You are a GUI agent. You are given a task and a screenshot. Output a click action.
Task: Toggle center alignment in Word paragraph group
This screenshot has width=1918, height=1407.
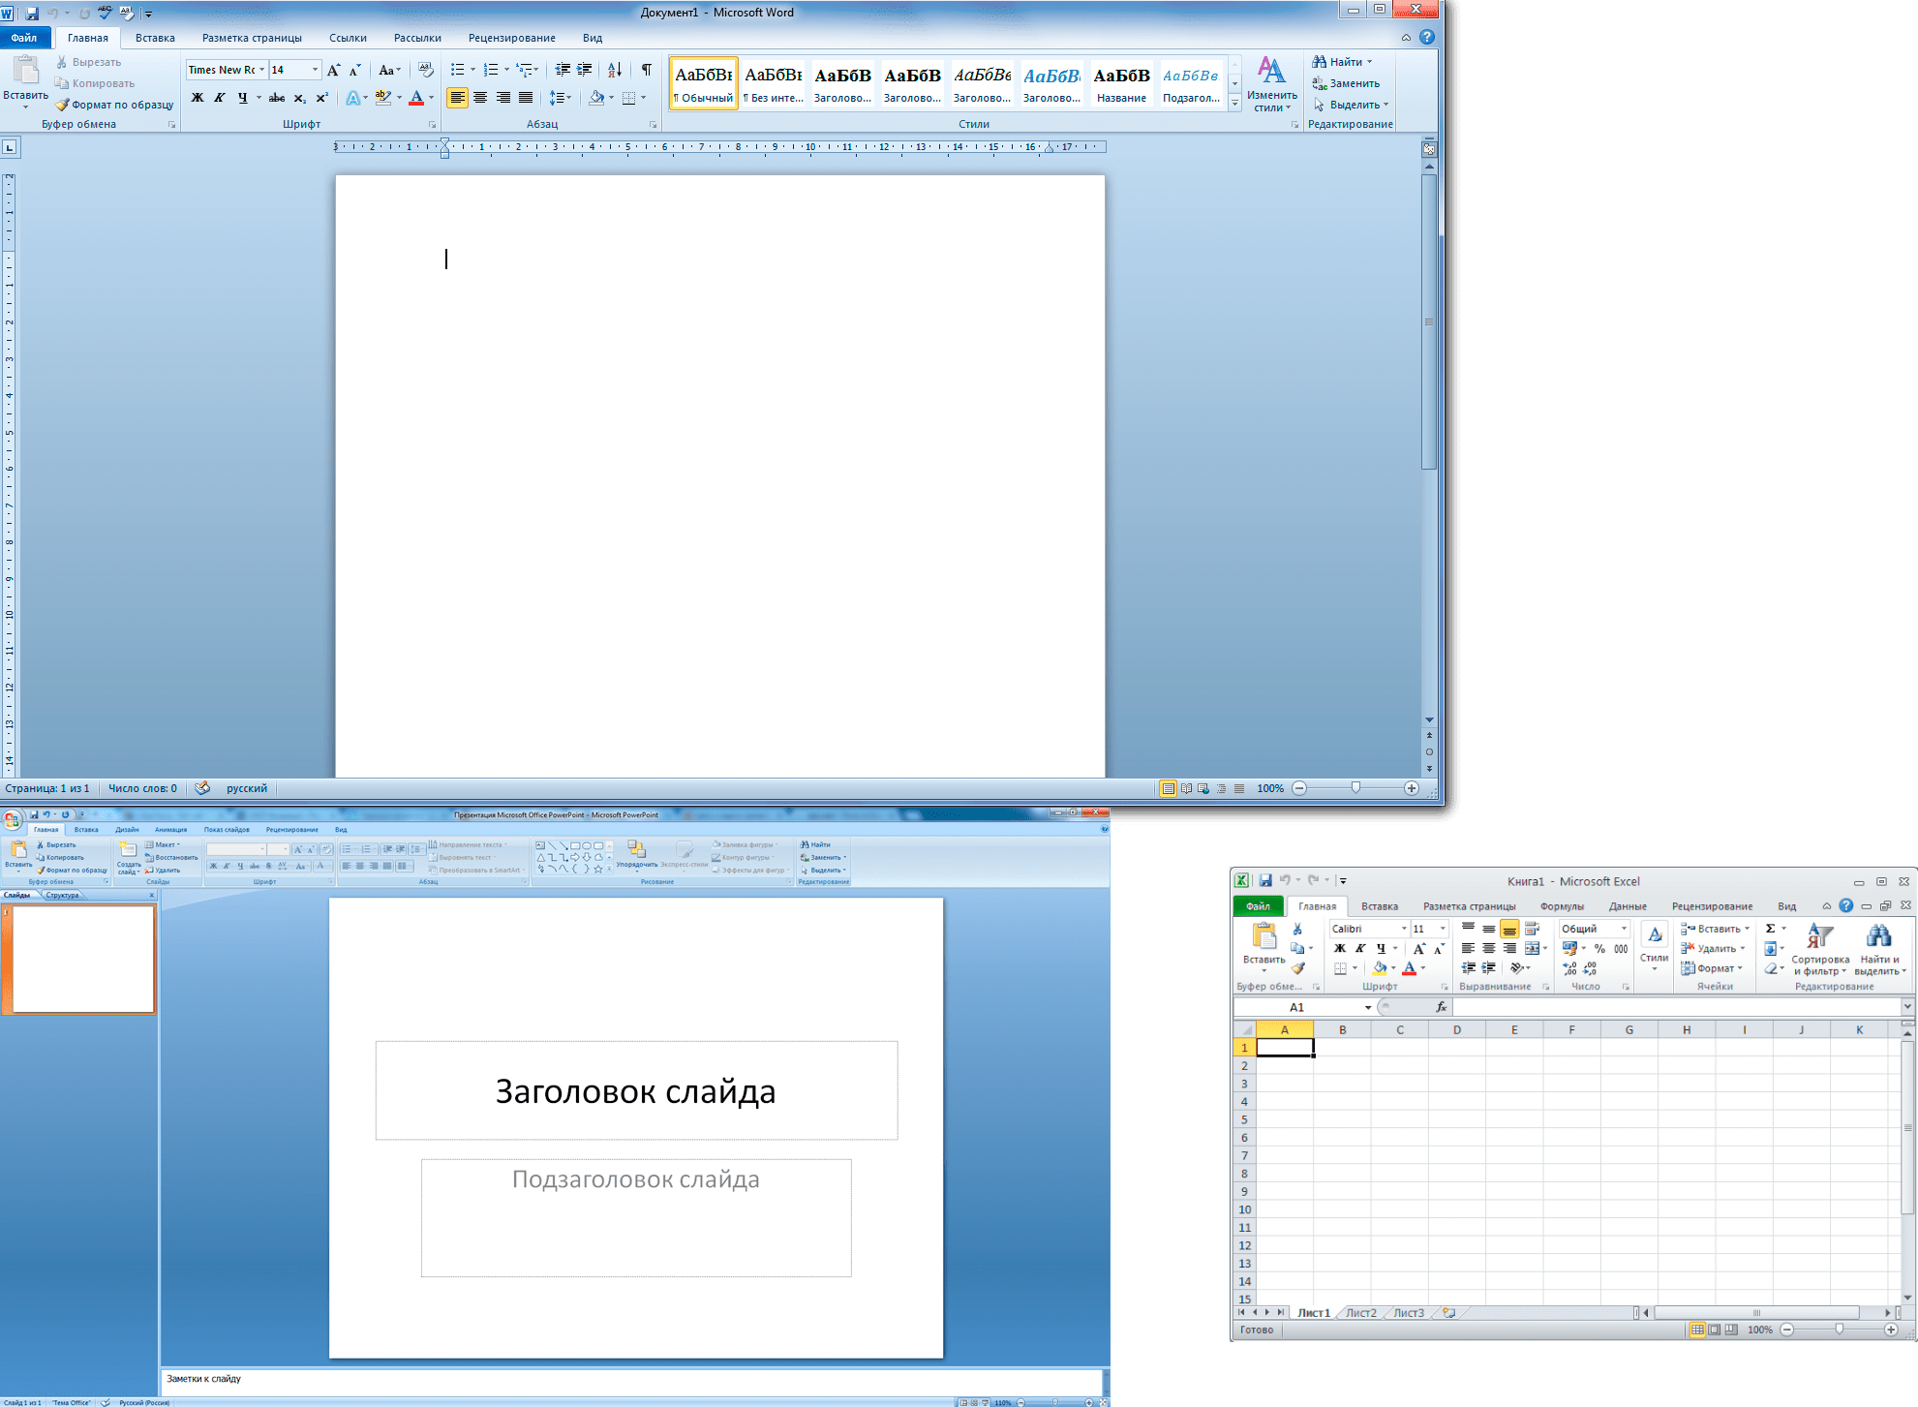point(480,98)
